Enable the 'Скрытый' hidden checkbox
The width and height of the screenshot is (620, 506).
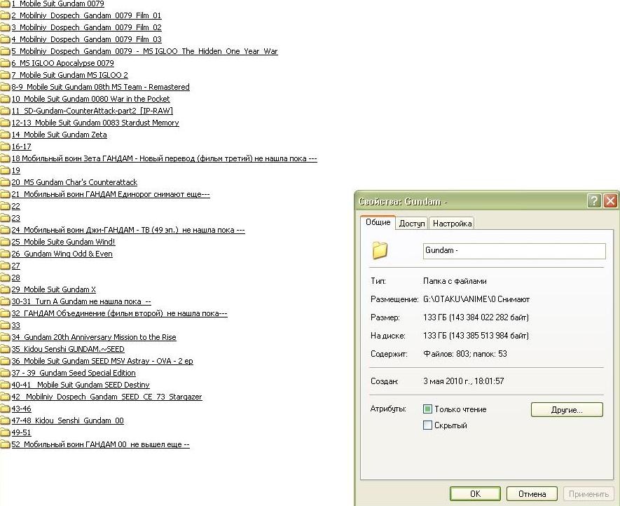tap(427, 425)
